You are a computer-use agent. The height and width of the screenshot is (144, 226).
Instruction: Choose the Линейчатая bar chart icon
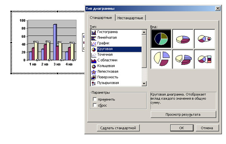[94, 38]
